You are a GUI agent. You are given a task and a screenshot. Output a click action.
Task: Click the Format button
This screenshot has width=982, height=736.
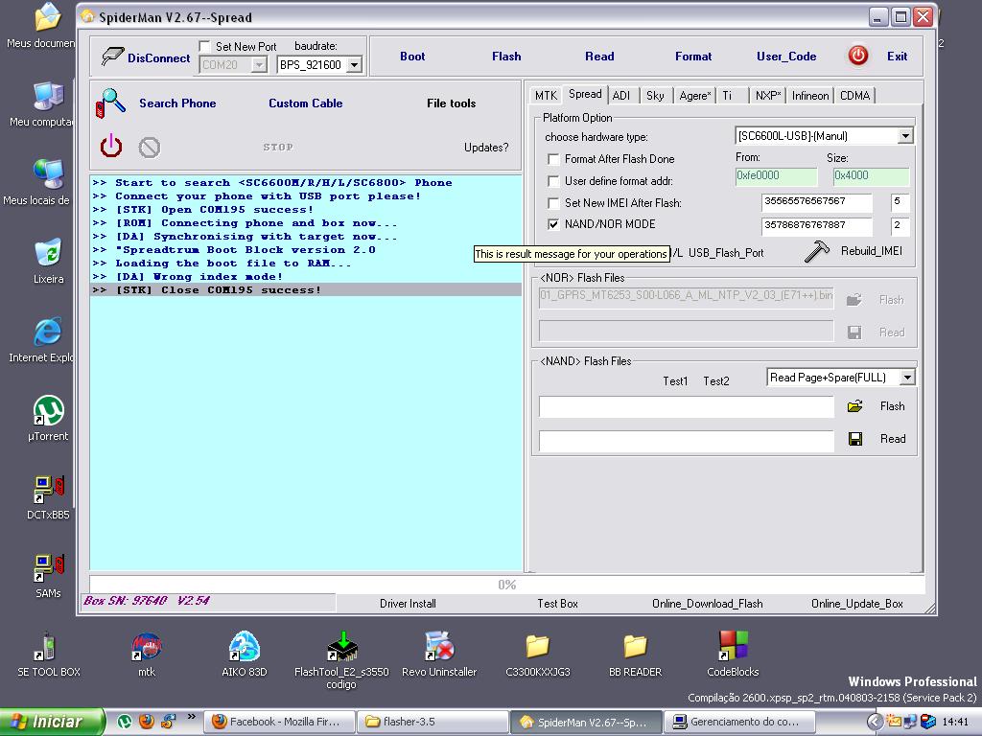[x=693, y=57]
